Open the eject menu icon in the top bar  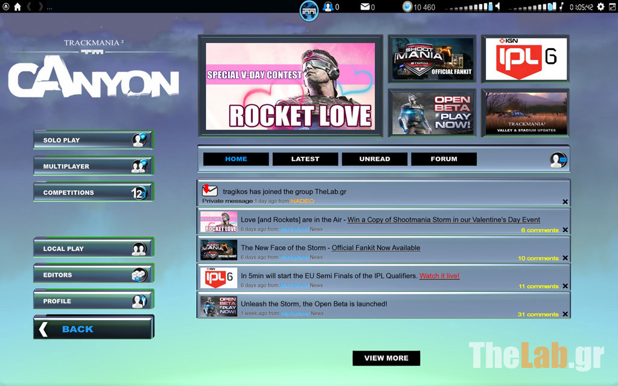6,6
